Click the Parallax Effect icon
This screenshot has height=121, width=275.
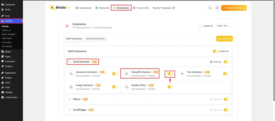click(127, 87)
